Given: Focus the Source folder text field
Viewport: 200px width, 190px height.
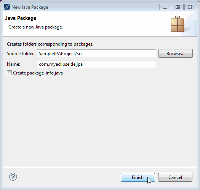Looking at the screenshot, I should click(96, 54).
